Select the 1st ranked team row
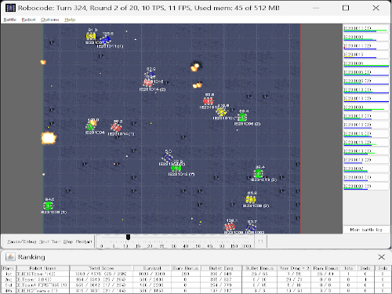Screen dimensions: 392x294 coord(195,274)
